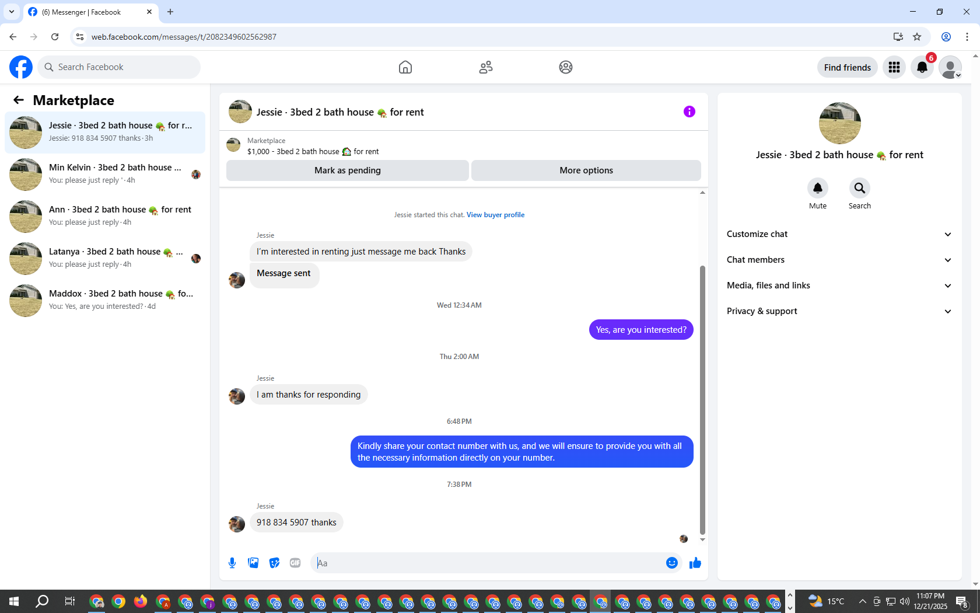980x613 pixels.
Task: Launch Firefox from the taskbar
Action: [141, 601]
